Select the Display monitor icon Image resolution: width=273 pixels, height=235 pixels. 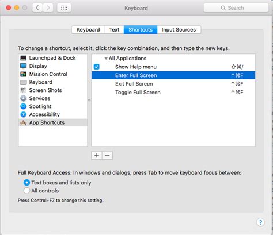(23, 66)
